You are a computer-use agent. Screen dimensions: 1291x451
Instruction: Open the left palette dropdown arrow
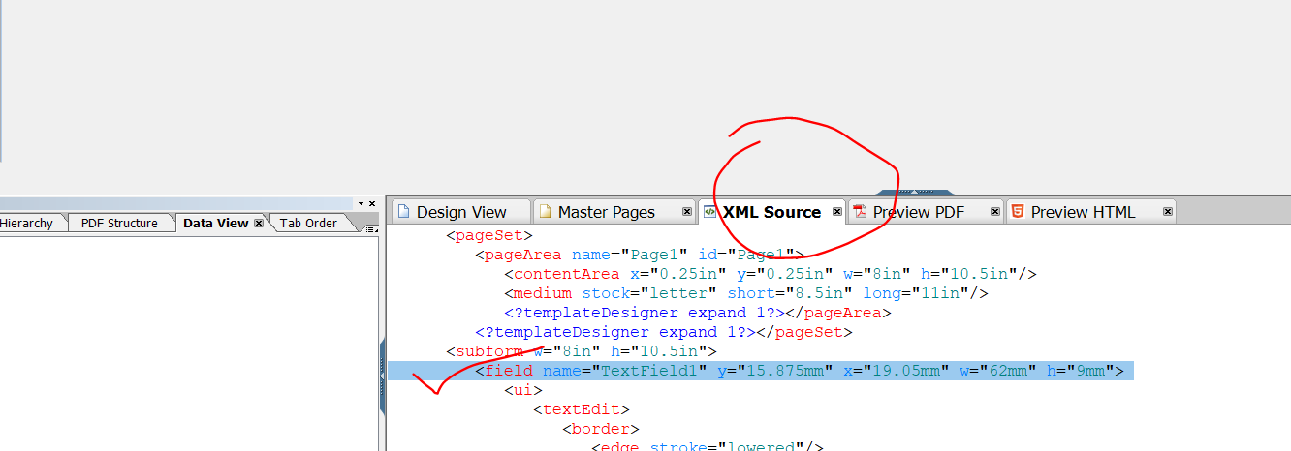361,203
